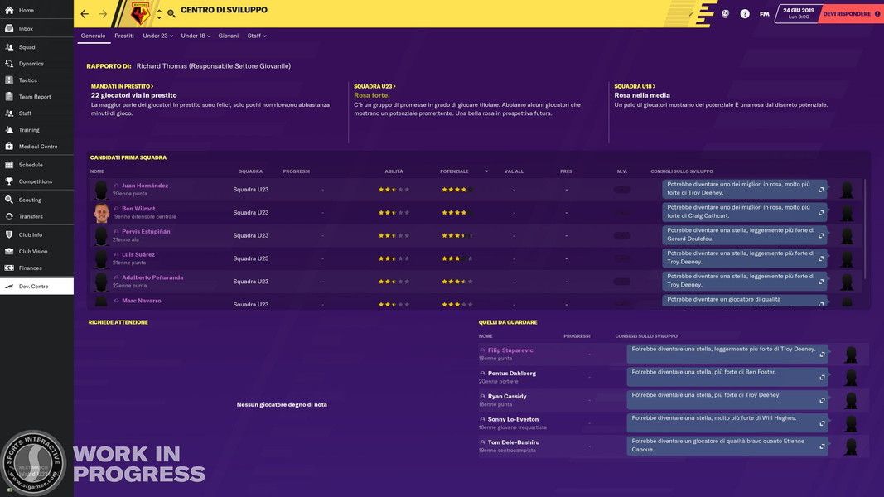Open the Medical Centre
The image size is (884, 497).
coord(36,147)
